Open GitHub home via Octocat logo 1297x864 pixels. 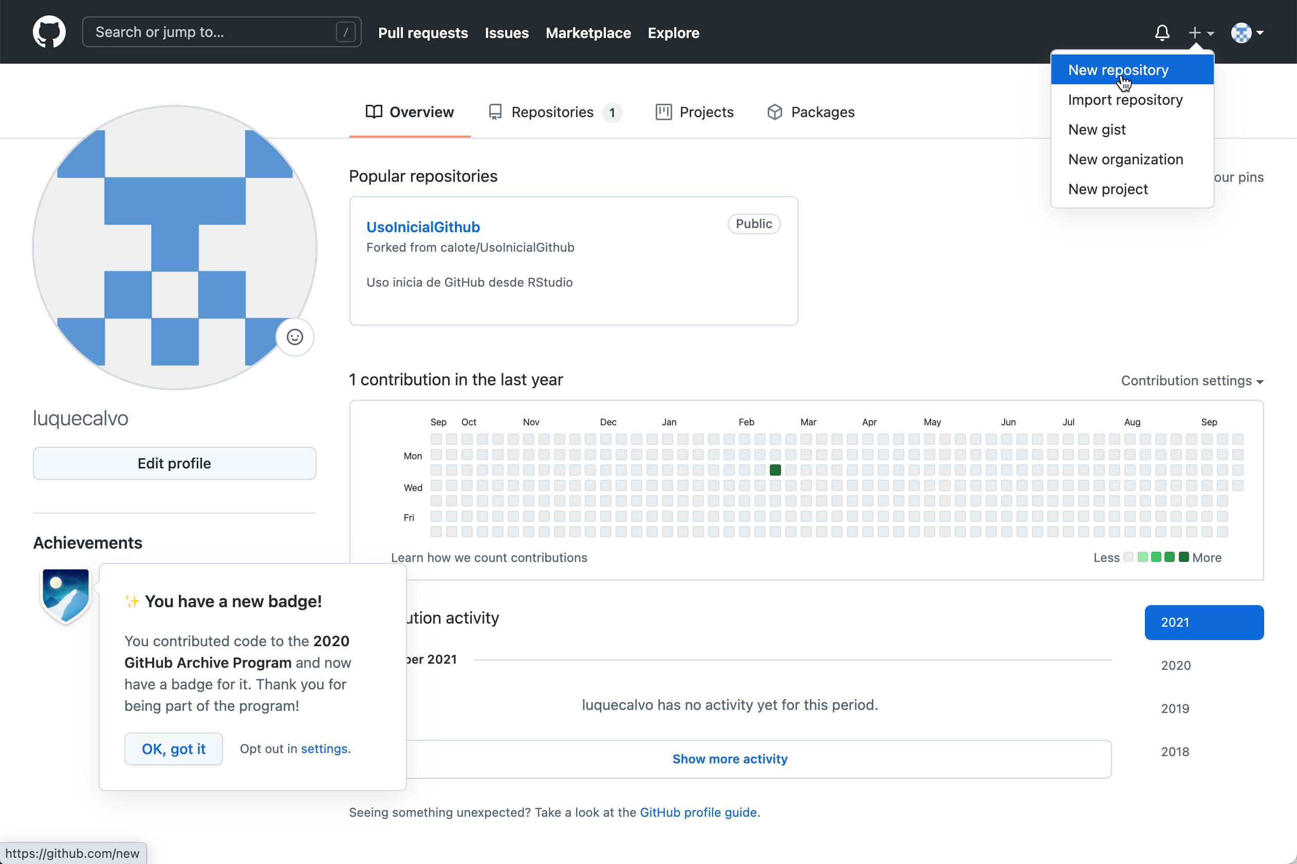point(49,32)
